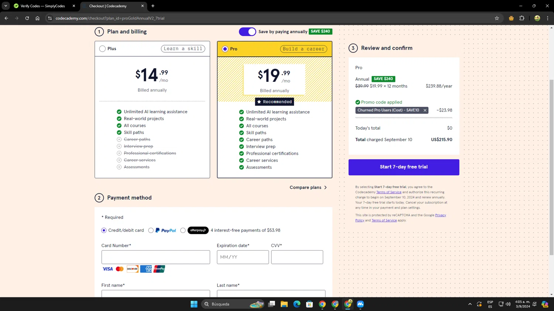
Task: Close the Verify Codes SimplyCodes tab
Action: pos(74,6)
